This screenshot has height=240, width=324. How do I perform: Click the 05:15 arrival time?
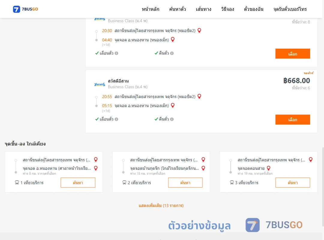pos(107,106)
